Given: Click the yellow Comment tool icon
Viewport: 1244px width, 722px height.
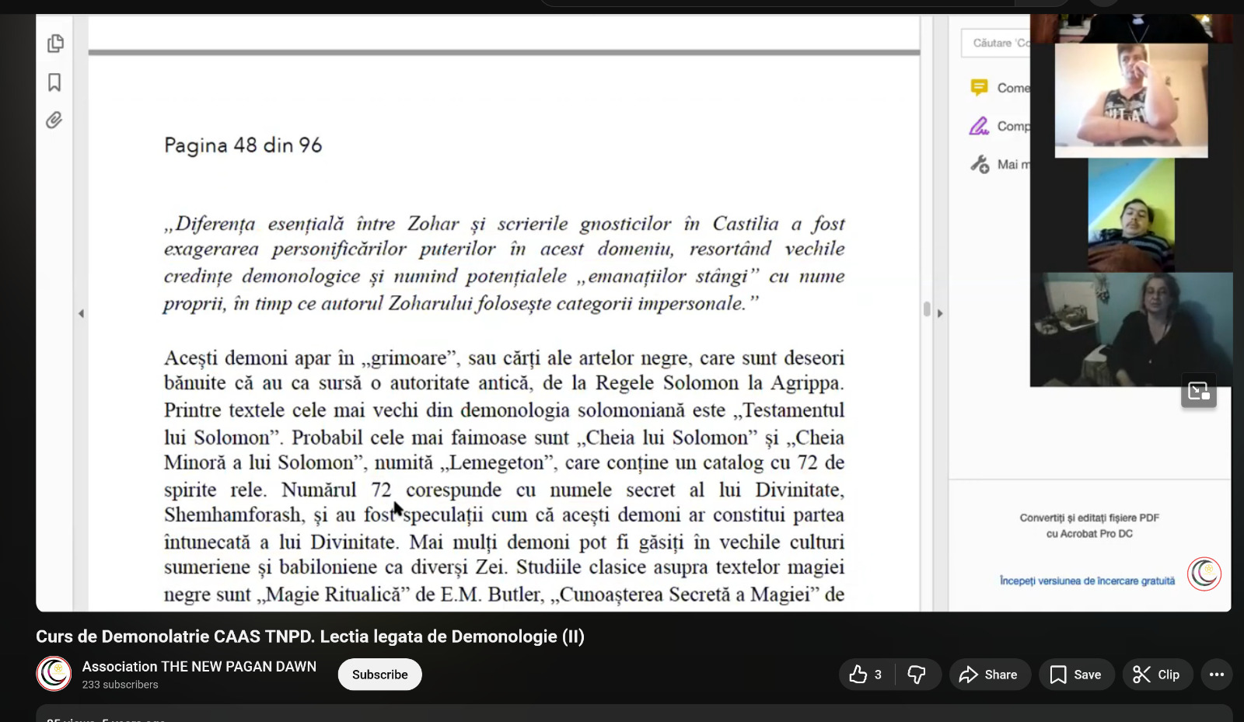Looking at the screenshot, I should 979,88.
